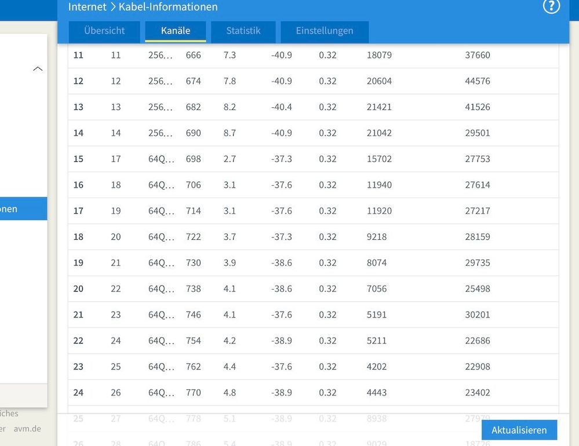Click value 25498 in row 20
This screenshot has height=446, width=579.
(x=478, y=288)
